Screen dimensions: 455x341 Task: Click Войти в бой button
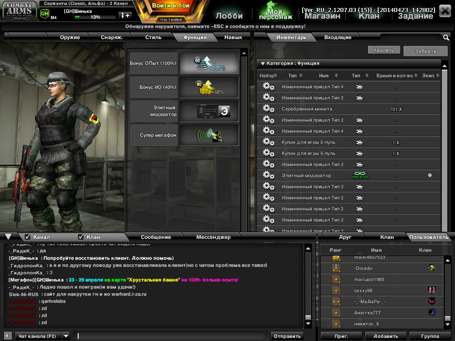coord(171,6)
